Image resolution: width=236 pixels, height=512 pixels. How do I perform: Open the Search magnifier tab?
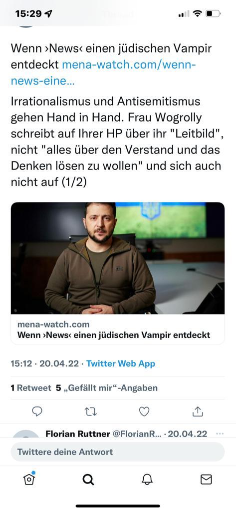point(88,479)
